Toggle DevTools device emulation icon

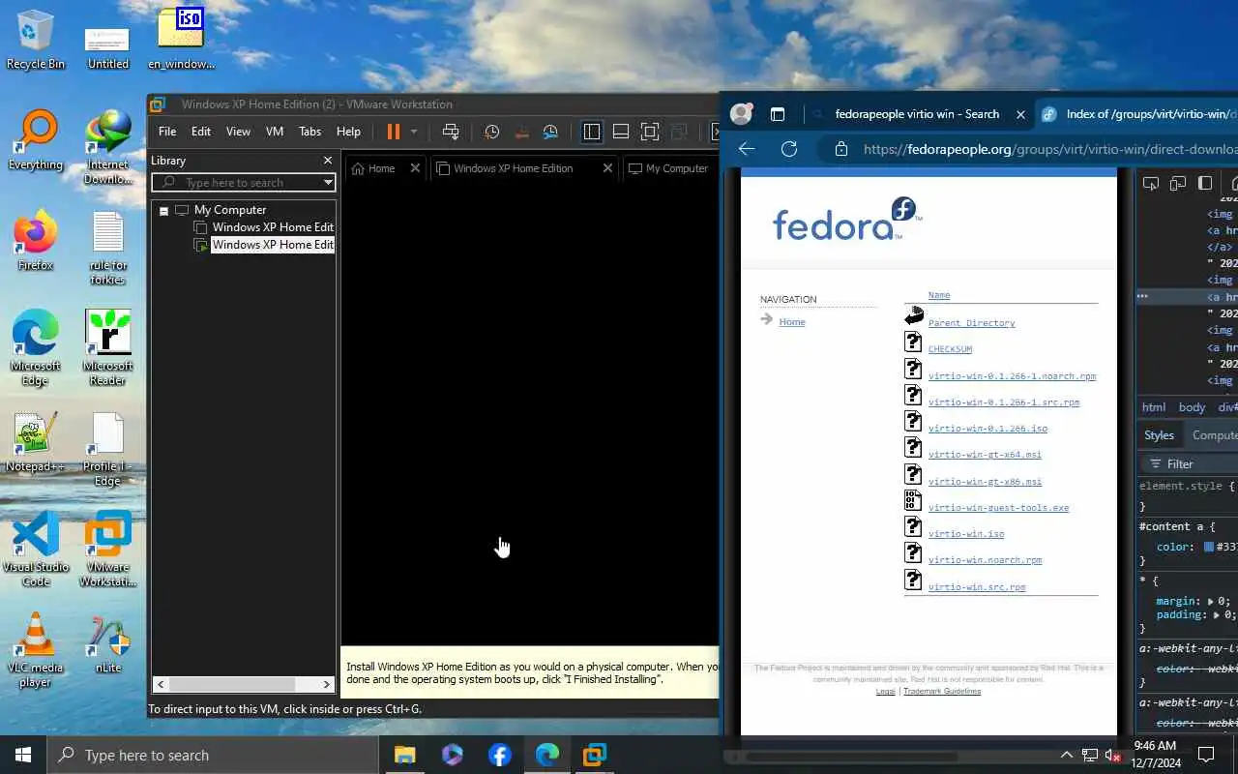click(1178, 183)
